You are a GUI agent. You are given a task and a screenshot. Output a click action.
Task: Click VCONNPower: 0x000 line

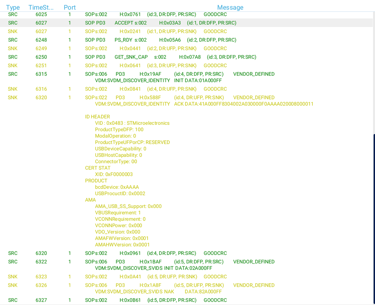(118, 226)
